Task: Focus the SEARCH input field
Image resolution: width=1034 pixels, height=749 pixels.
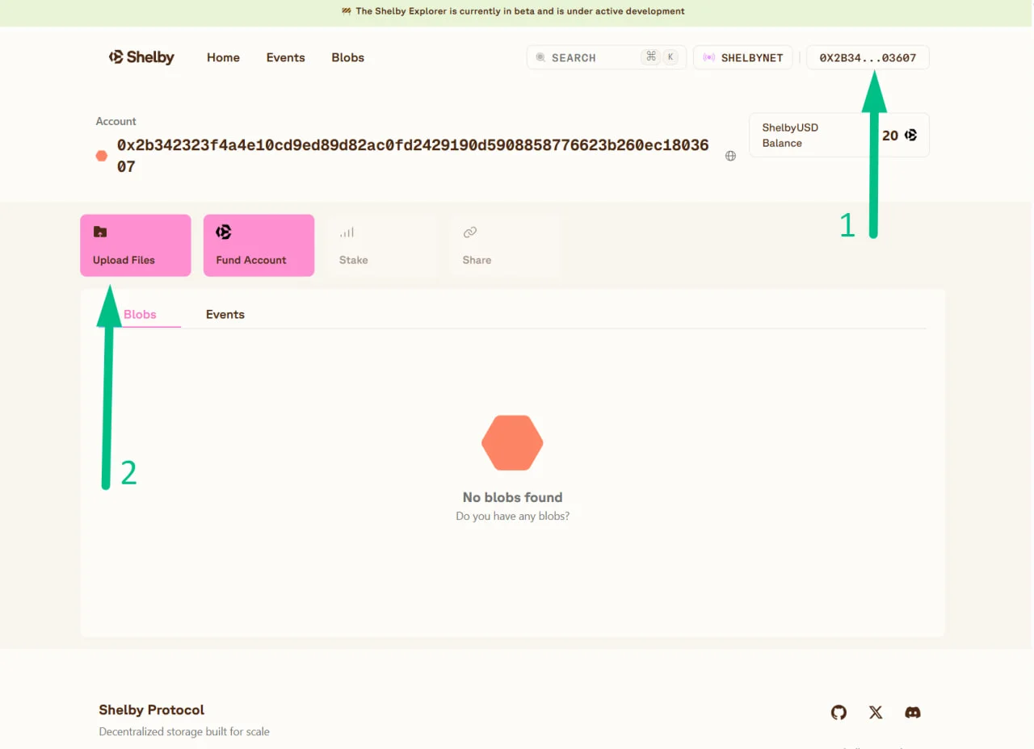Action: 607,57
